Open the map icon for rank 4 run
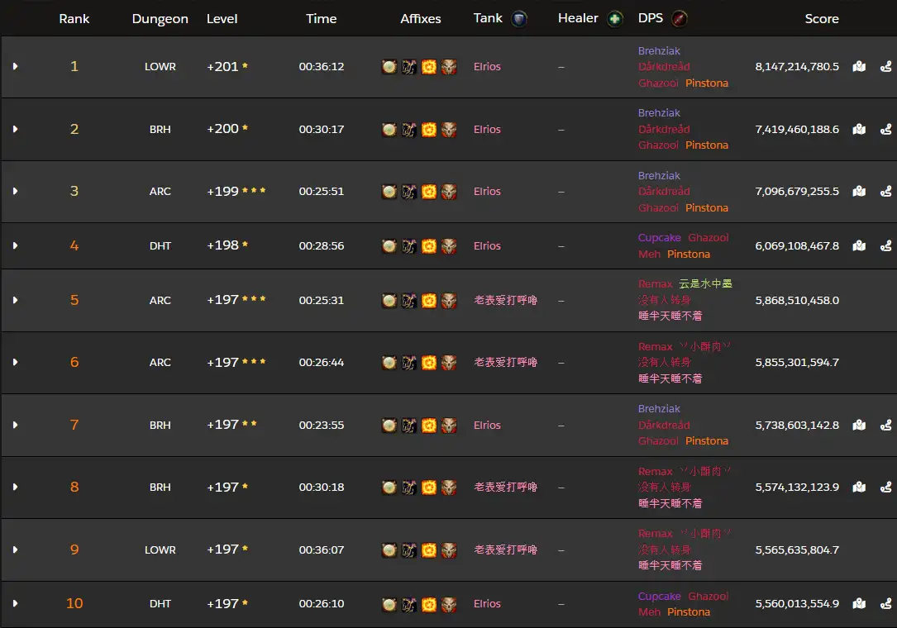897x628 pixels. click(859, 246)
